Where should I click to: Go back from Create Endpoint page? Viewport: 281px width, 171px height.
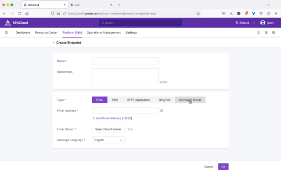click(54, 43)
